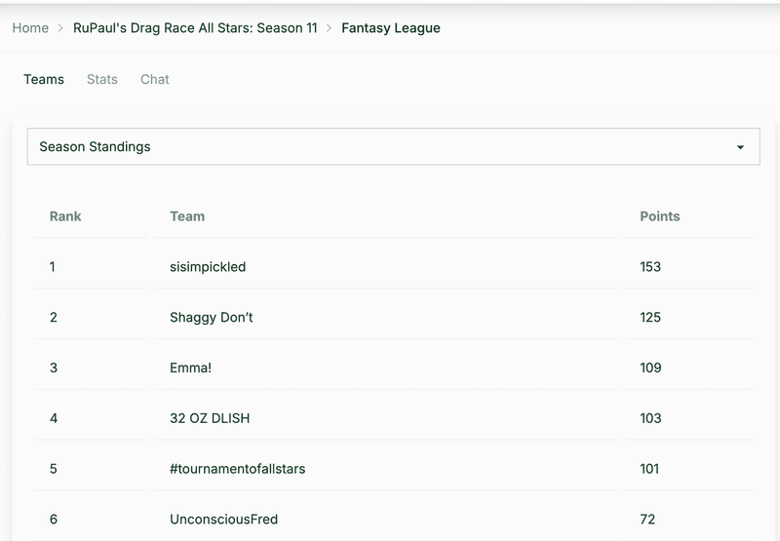Select the Emma! team row
Screen dimensions: 780x541
pyautogui.click(x=394, y=367)
